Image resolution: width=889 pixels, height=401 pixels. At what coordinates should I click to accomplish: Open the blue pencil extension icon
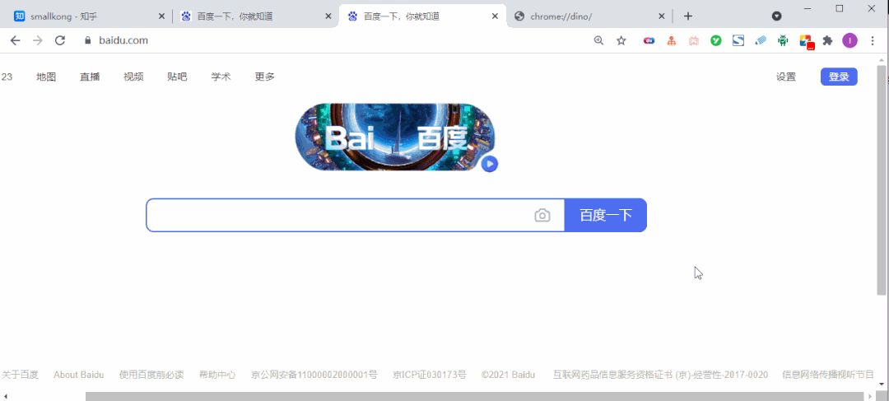click(x=761, y=40)
